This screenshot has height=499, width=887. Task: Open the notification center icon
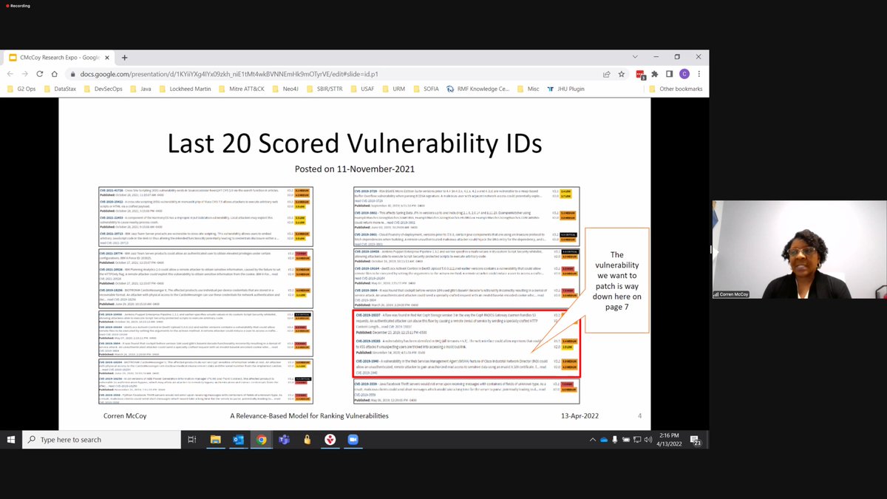point(696,439)
